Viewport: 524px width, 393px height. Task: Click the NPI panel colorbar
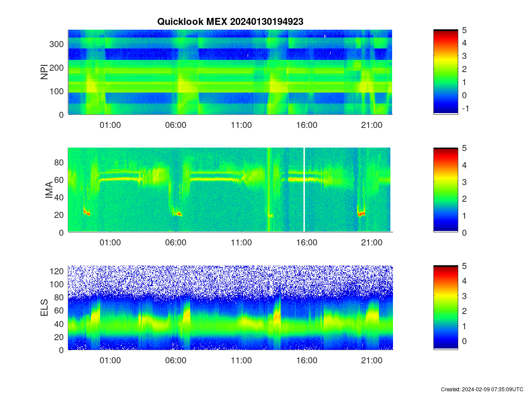pos(446,72)
